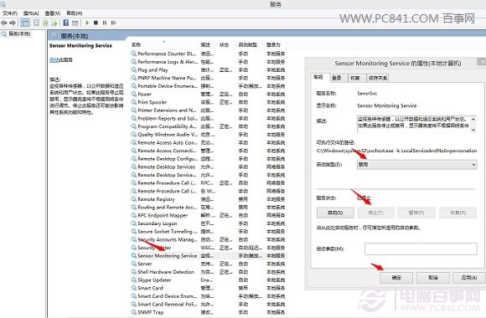Screen dimensions: 486x318
Task: Select Secure Socket Tunneling row
Action: pyautogui.click(x=209, y=231)
